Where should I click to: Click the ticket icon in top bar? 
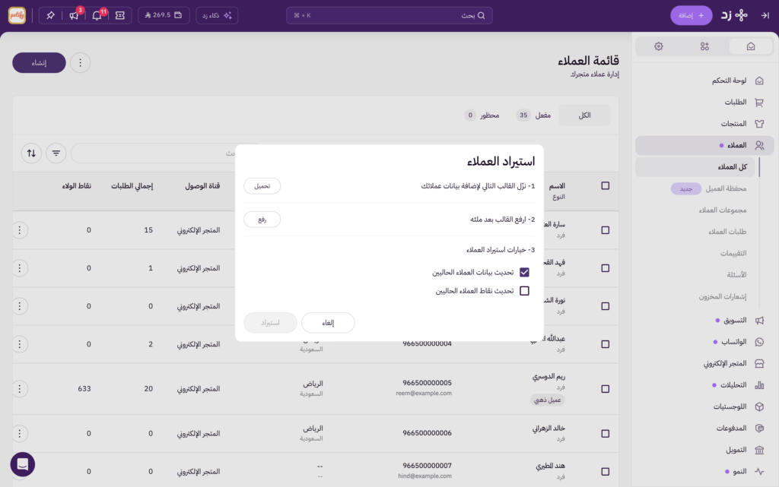pyautogui.click(x=119, y=15)
